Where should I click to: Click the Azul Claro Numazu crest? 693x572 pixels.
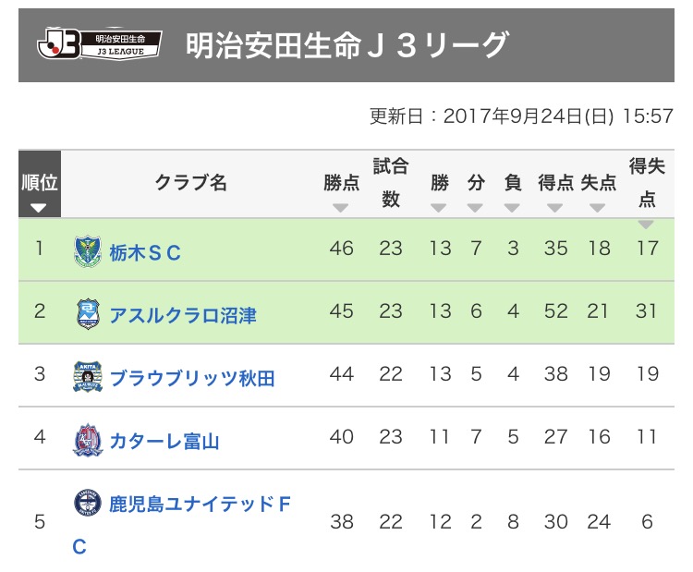pos(86,314)
